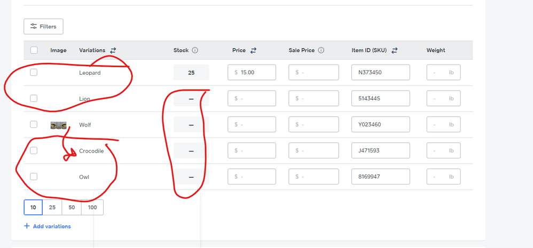Click the Stock info icon
The width and height of the screenshot is (533, 248).
click(x=195, y=50)
